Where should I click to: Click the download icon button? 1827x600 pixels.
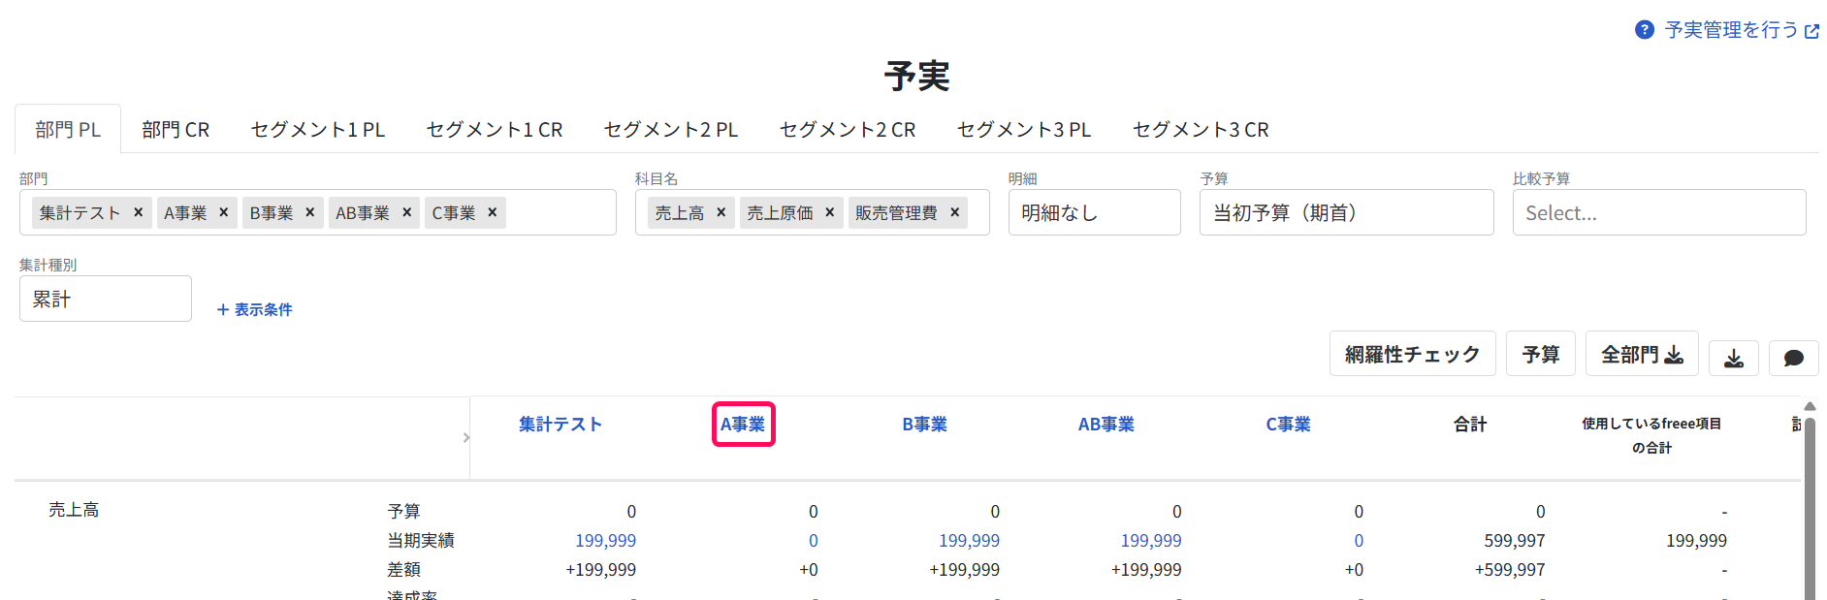tap(1734, 358)
